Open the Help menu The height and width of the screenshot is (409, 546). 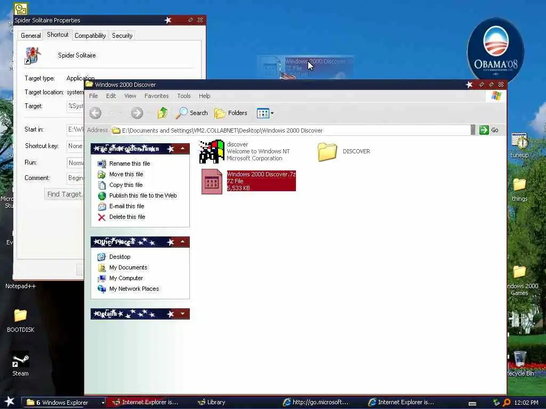tap(204, 96)
